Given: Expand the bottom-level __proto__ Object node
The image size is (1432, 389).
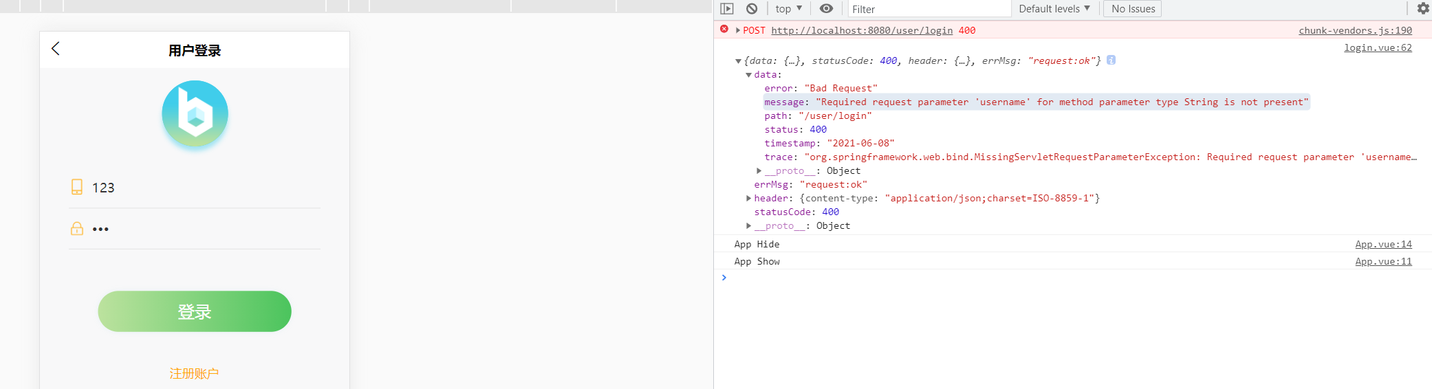Looking at the screenshot, I should [748, 225].
